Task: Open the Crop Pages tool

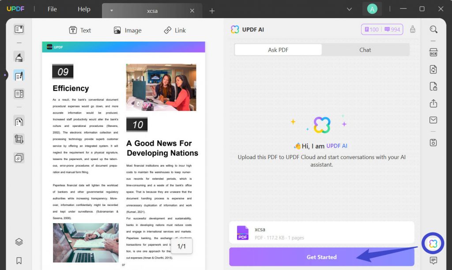Action: 18,139
